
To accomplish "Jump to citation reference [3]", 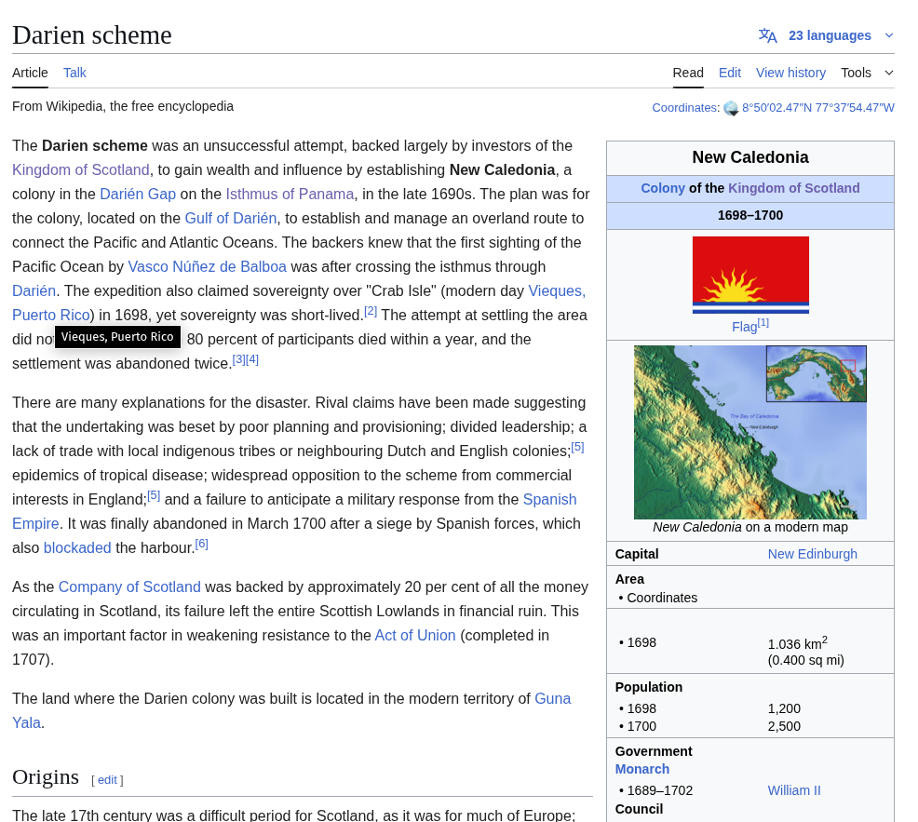I will pos(239,359).
